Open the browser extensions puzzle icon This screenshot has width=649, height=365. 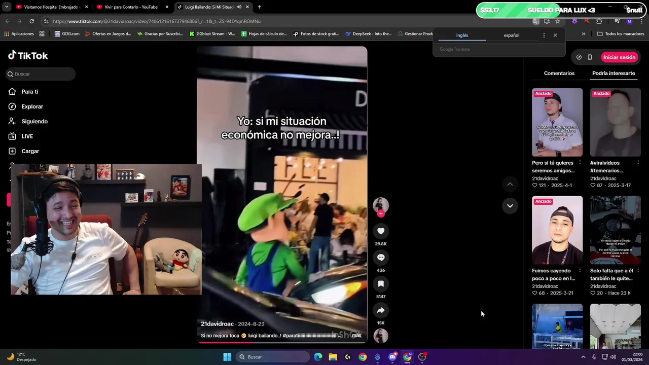(599, 21)
